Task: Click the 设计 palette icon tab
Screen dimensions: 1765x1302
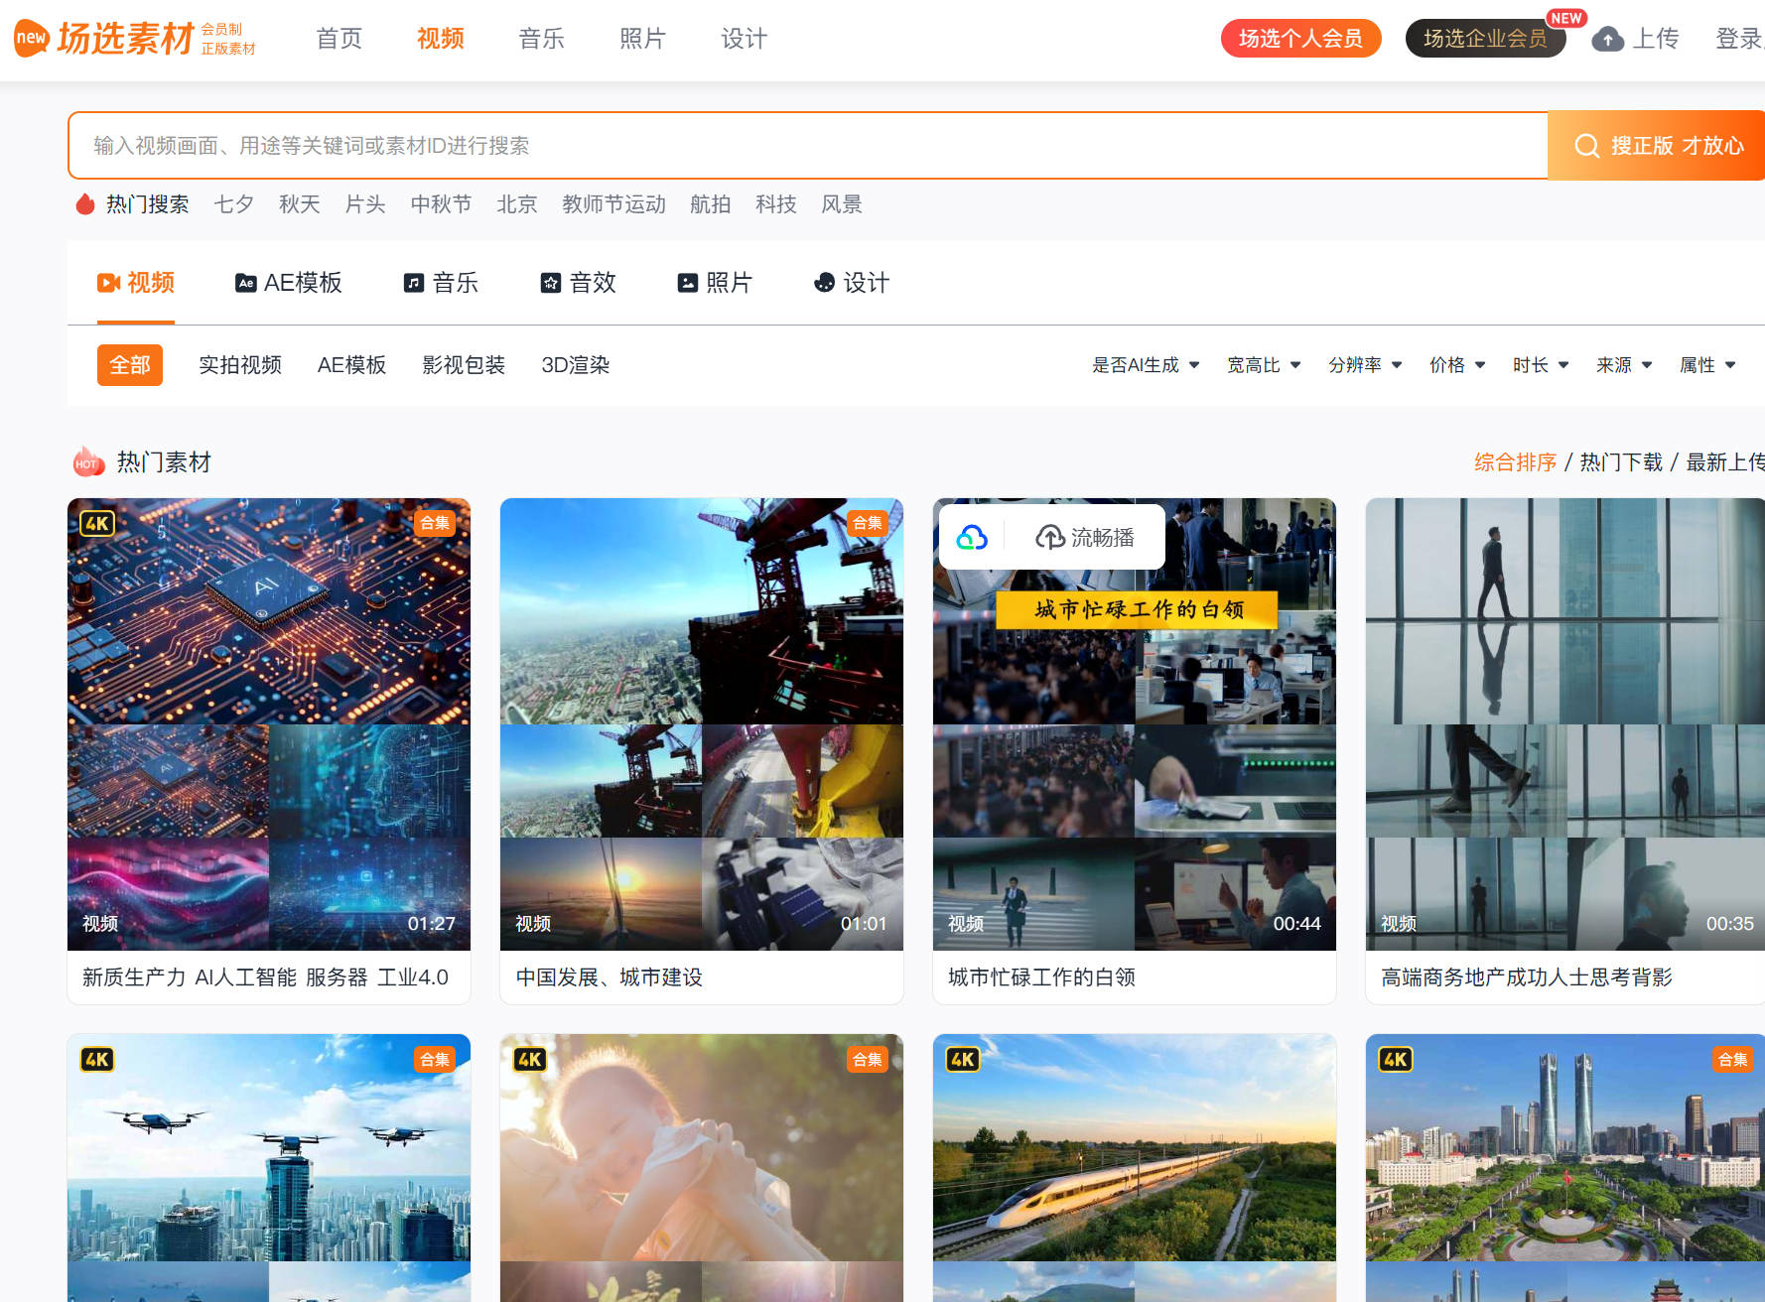Action: (x=824, y=284)
